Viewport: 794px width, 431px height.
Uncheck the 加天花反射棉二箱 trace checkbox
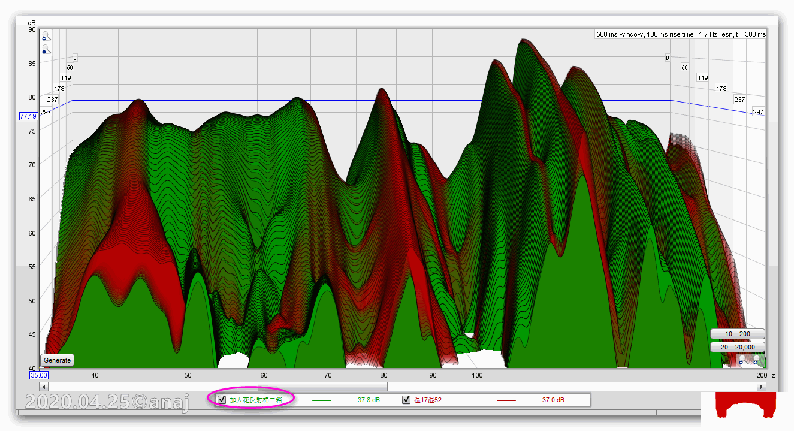[x=222, y=399]
